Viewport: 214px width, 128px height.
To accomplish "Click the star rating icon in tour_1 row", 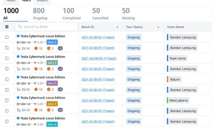I will (x=35, y=42).
